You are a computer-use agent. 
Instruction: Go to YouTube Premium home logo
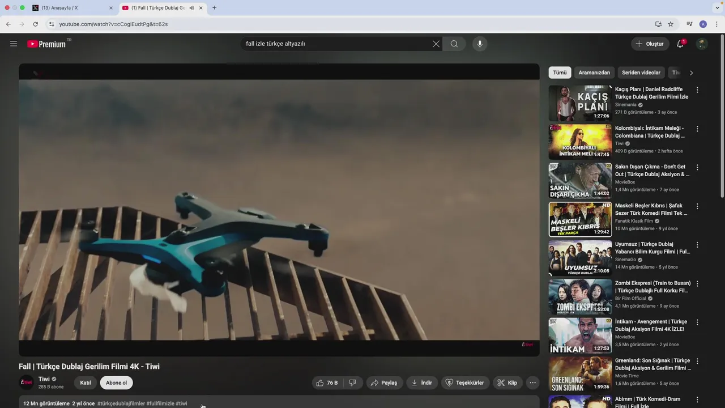click(x=48, y=44)
